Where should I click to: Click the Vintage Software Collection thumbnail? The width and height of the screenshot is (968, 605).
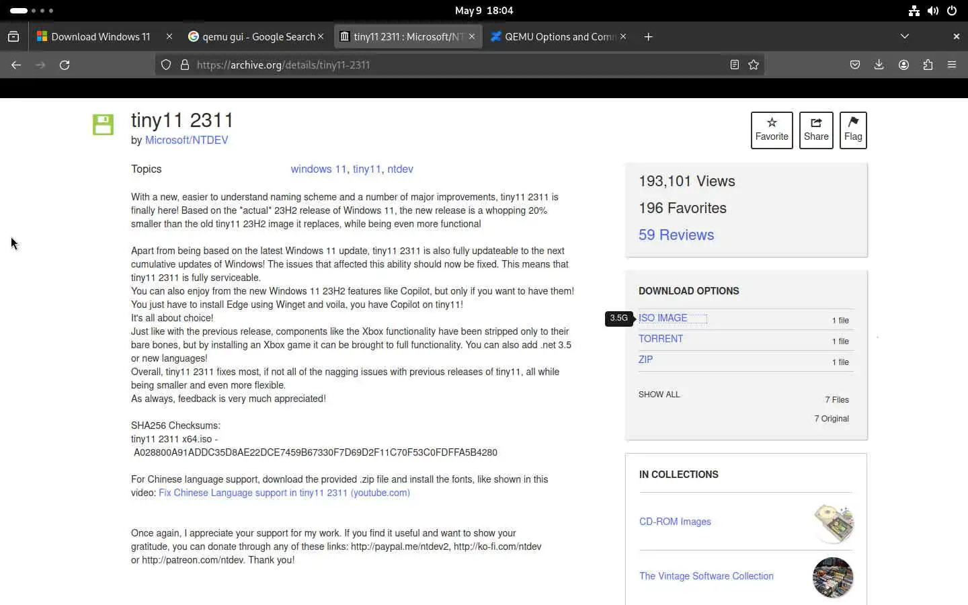pyautogui.click(x=833, y=577)
